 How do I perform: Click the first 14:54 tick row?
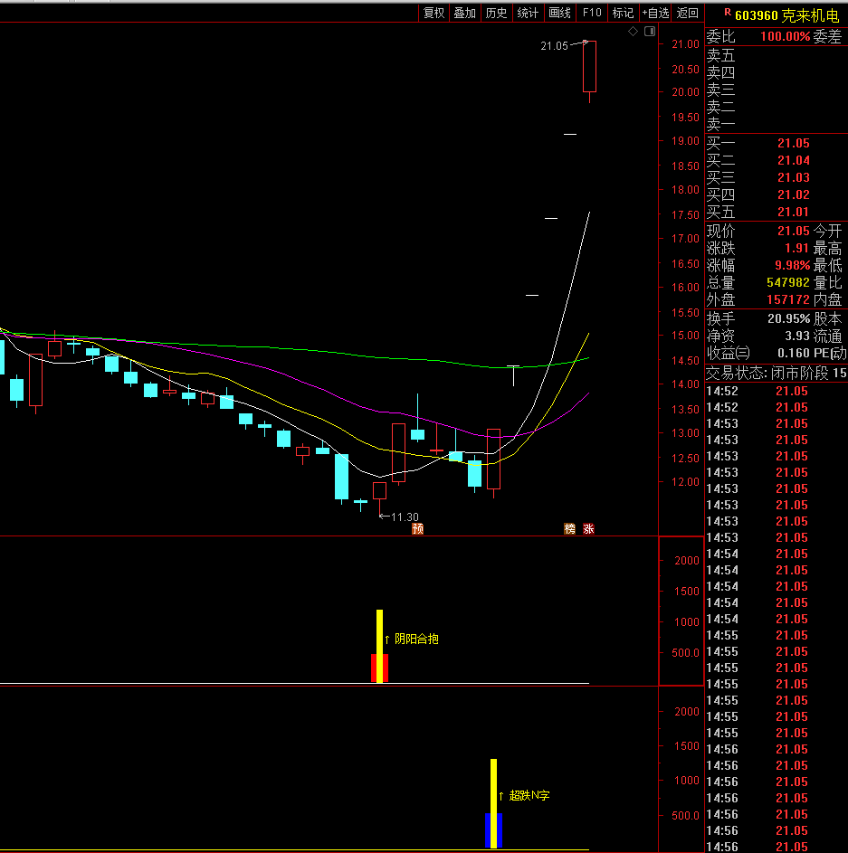[777, 554]
